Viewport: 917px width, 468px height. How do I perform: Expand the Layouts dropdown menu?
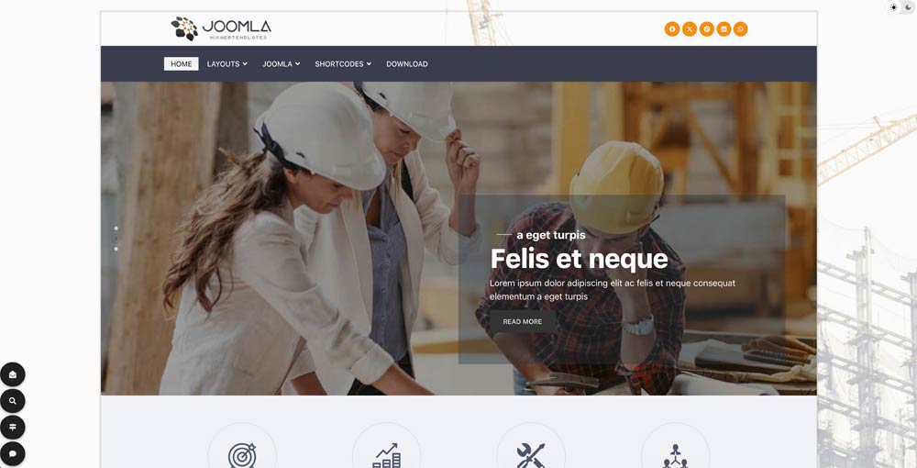coord(226,63)
